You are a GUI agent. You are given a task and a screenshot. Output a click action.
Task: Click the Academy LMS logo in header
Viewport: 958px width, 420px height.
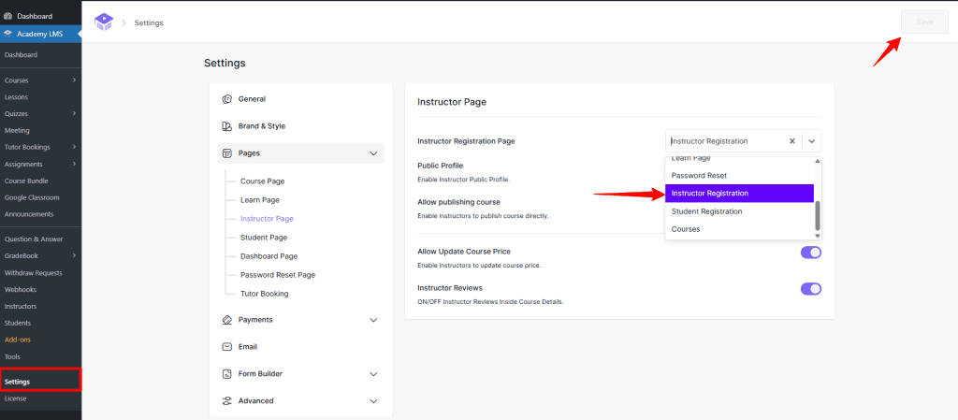tap(104, 22)
